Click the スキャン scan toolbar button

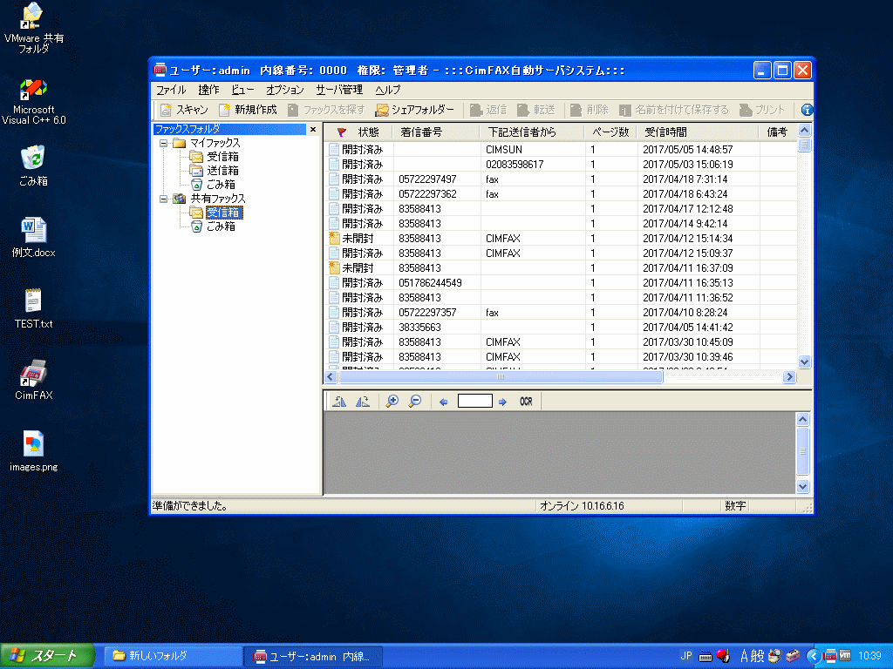(x=184, y=110)
